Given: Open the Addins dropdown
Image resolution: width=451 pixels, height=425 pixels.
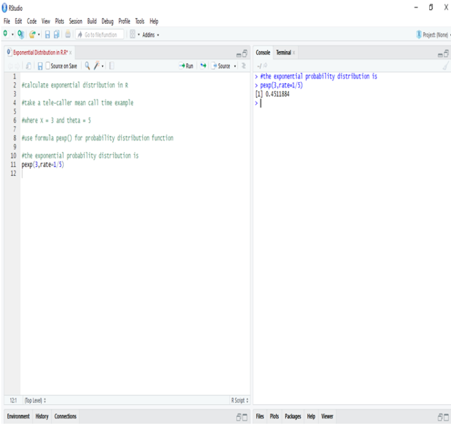Looking at the screenshot, I should pyautogui.click(x=150, y=34).
